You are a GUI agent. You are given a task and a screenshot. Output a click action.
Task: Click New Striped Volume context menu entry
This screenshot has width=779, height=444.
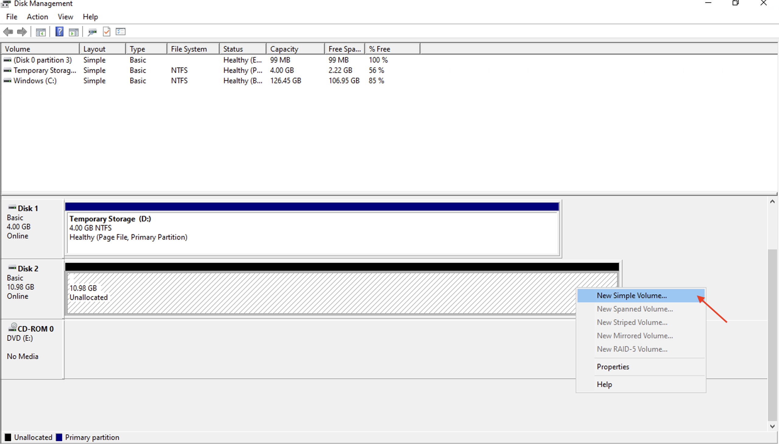(641, 322)
